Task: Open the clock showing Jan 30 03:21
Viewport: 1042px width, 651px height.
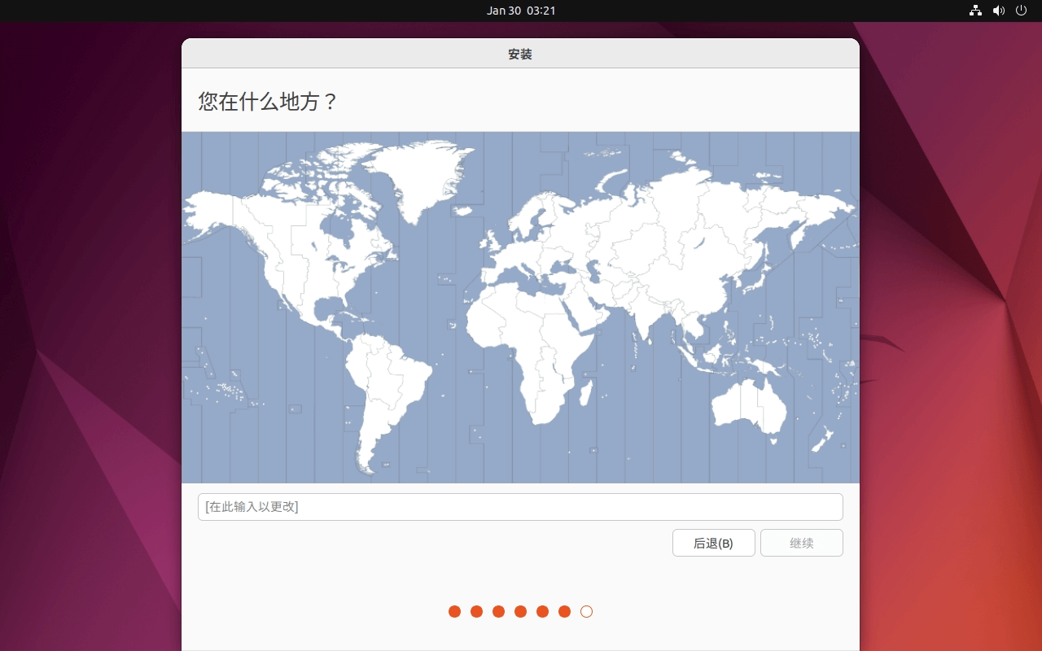Action: (x=521, y=11)
